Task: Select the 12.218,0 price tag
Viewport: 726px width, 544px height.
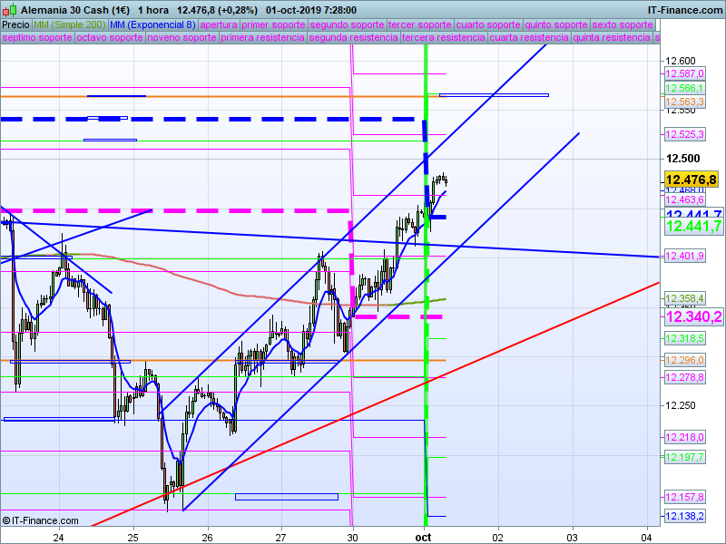Action: click(685, 437)
